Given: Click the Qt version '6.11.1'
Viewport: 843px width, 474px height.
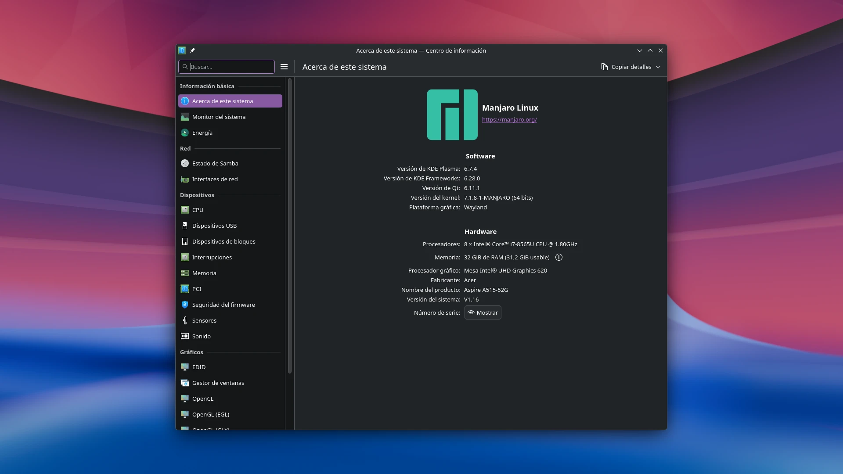Looking at the screenshot, I should tap(472, 188).
